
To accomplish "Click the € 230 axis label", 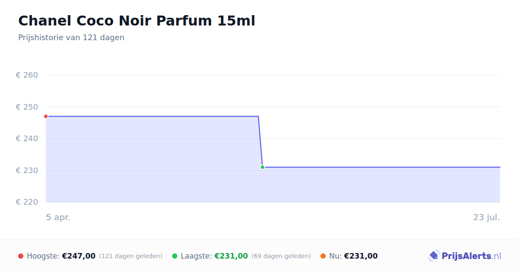I will pos(27,171).
